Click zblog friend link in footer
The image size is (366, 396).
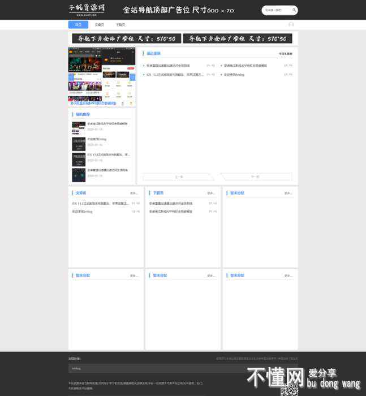pos(76,368)
